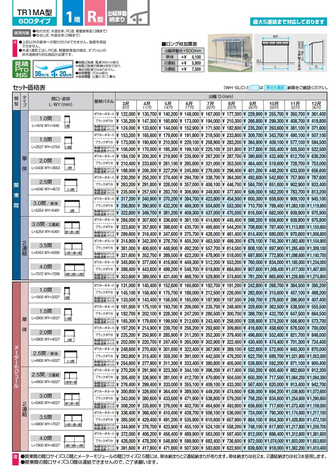Click the 2.5間/2連結 row label
Image resolution: width=335 pixels, height=473 pixels.
46,375
